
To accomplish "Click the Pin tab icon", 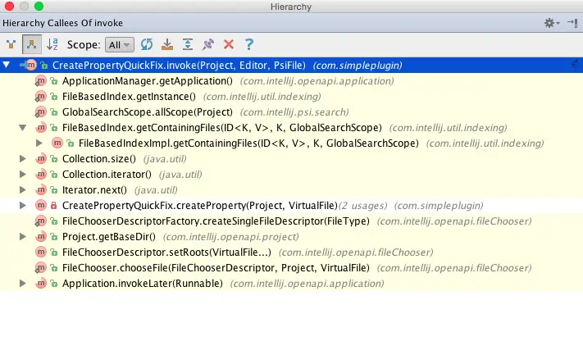I will [x=208, y=44].
